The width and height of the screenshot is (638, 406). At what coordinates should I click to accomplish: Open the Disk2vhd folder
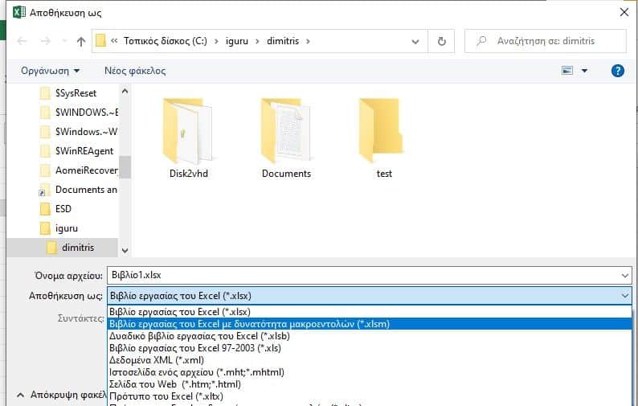click(x=188, y=133)
